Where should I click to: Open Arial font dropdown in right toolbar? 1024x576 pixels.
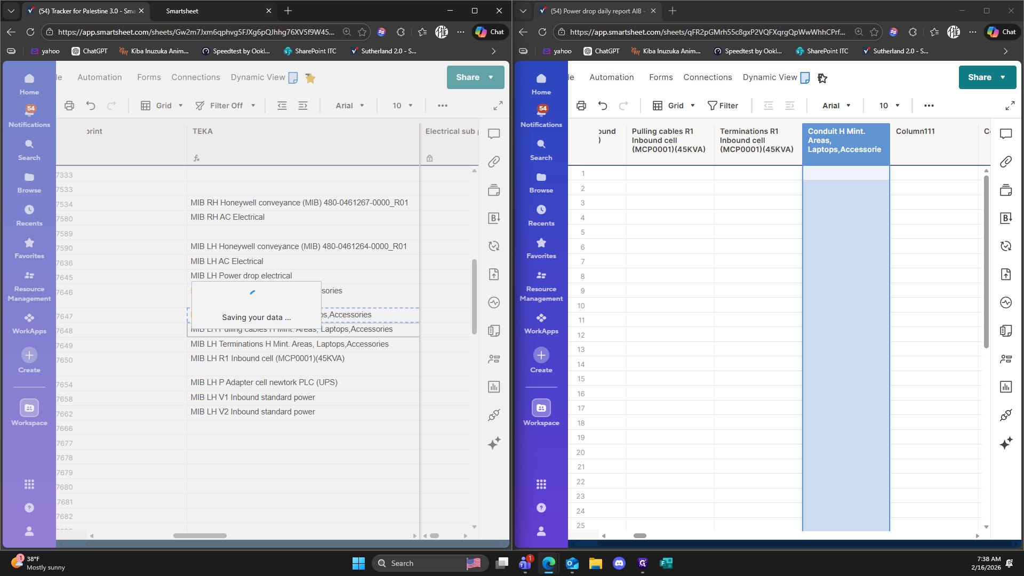836,106
